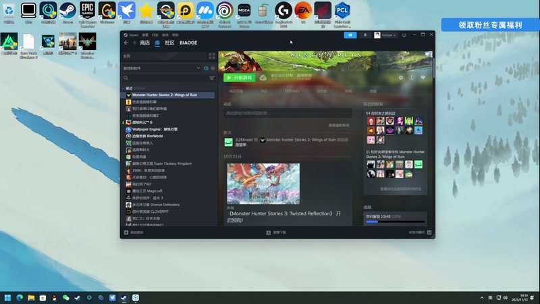Open the yellow star desktop shortcut
Screen dimensions: 540x304
[x=146, y=13]
